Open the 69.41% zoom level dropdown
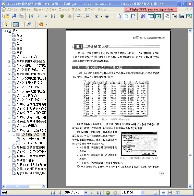 tap(142, 193)
